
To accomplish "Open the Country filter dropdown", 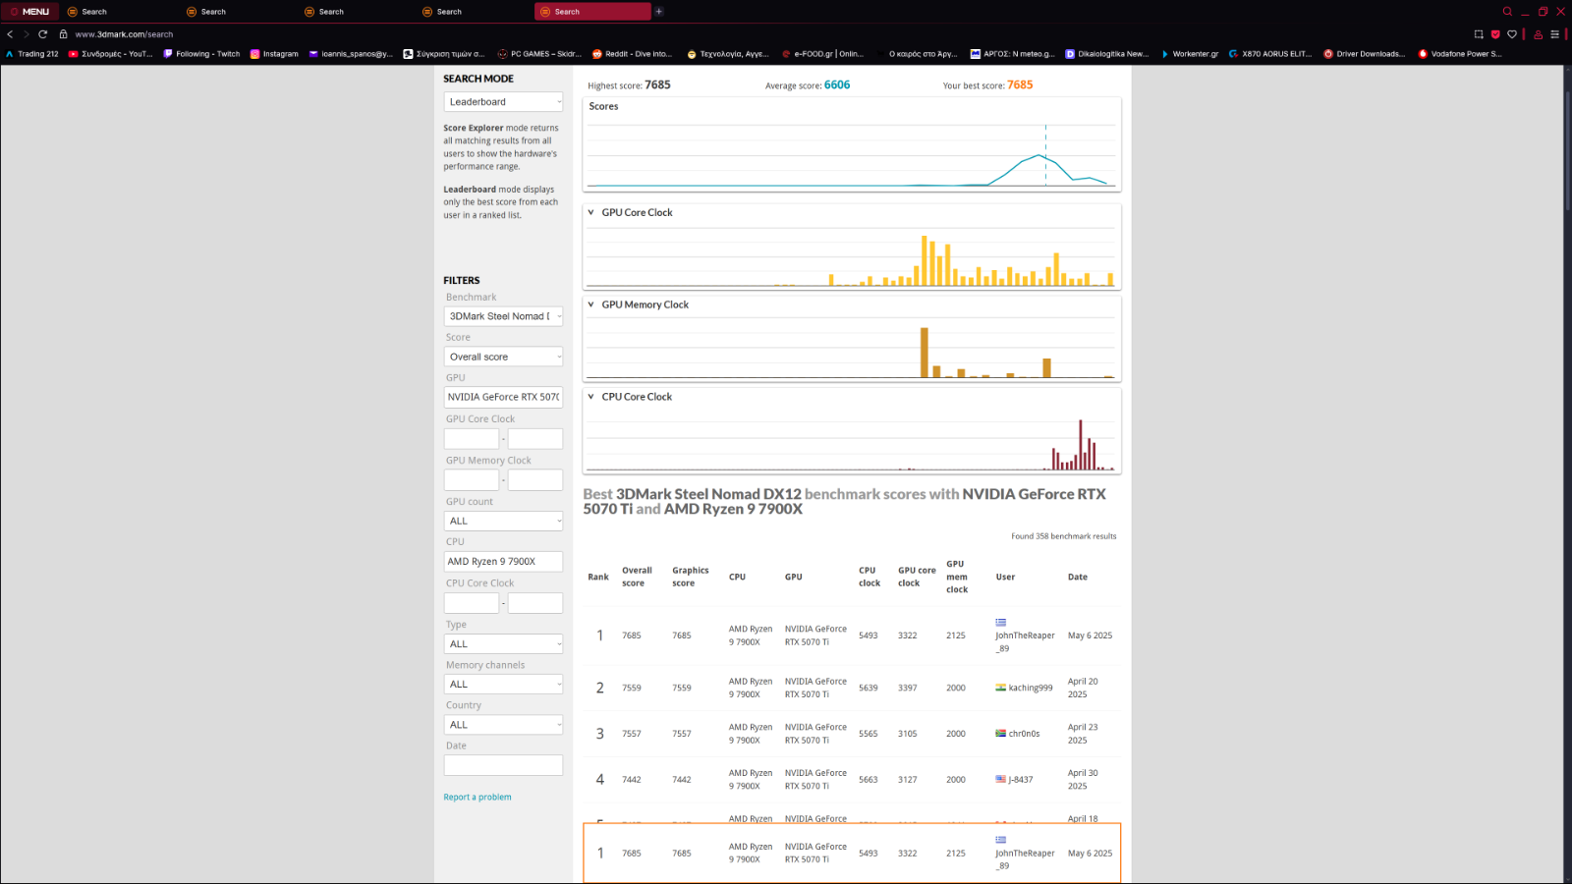I will tap(503, 725).
